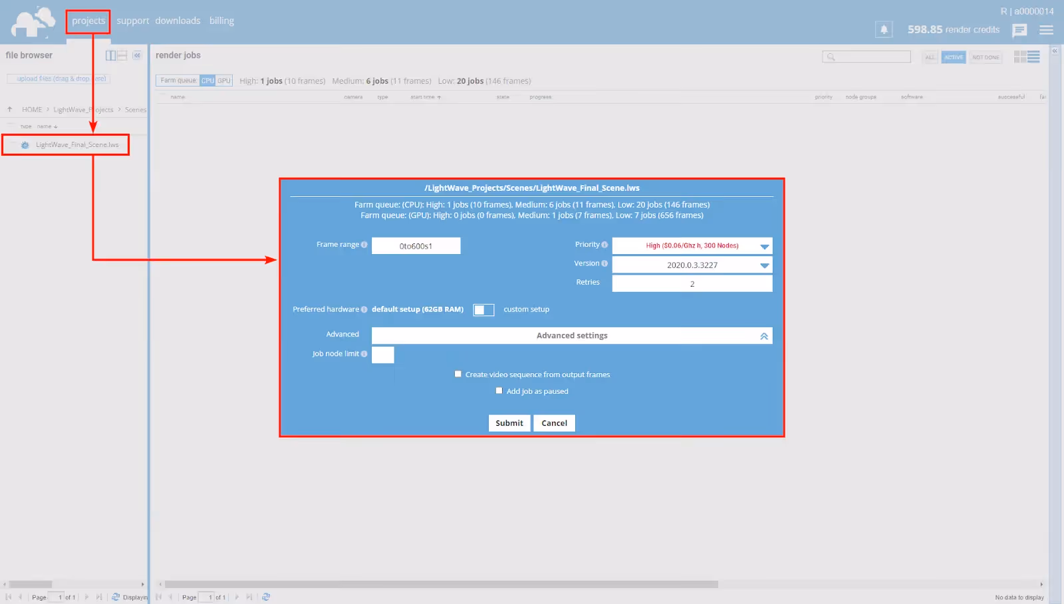Screen dimensions: 1064x604
Task: Click the LightWave scene file icon
Action: [25, 145]
